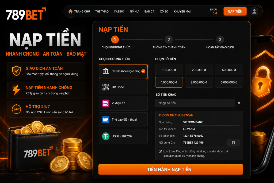
Task: Click account name LE VAN A
Action: click(x=189, y=129)
